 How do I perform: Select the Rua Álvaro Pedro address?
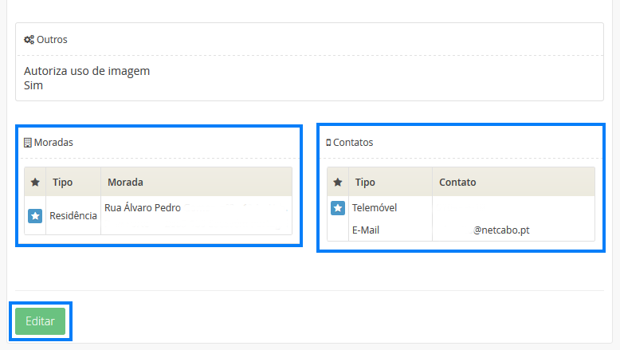[x=143, y=208]
